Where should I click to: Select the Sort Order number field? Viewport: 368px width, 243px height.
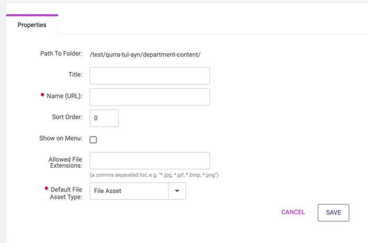click(104, 118)
